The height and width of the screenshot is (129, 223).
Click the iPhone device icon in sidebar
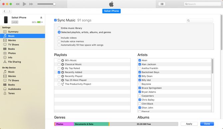[x=6, y=20]
